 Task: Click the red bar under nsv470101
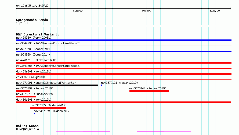point(124,63)
